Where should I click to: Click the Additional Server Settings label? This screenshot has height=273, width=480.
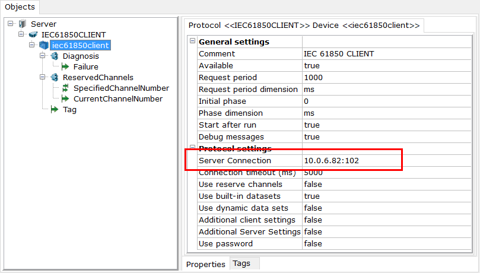[249, 231]
